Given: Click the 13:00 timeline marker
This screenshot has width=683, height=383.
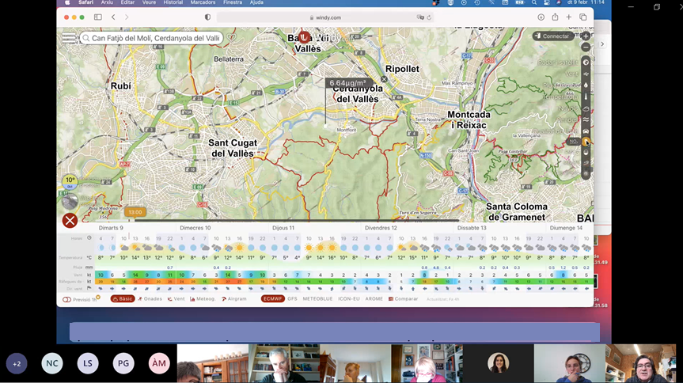Looking at the screenshot, I should pos(135,212).
